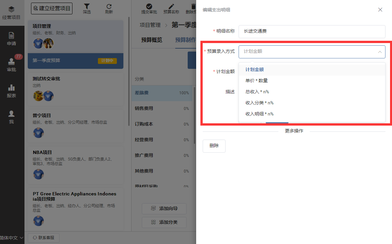Collapse the 预算录入方式 dropdown

click(x=380, y=52)
